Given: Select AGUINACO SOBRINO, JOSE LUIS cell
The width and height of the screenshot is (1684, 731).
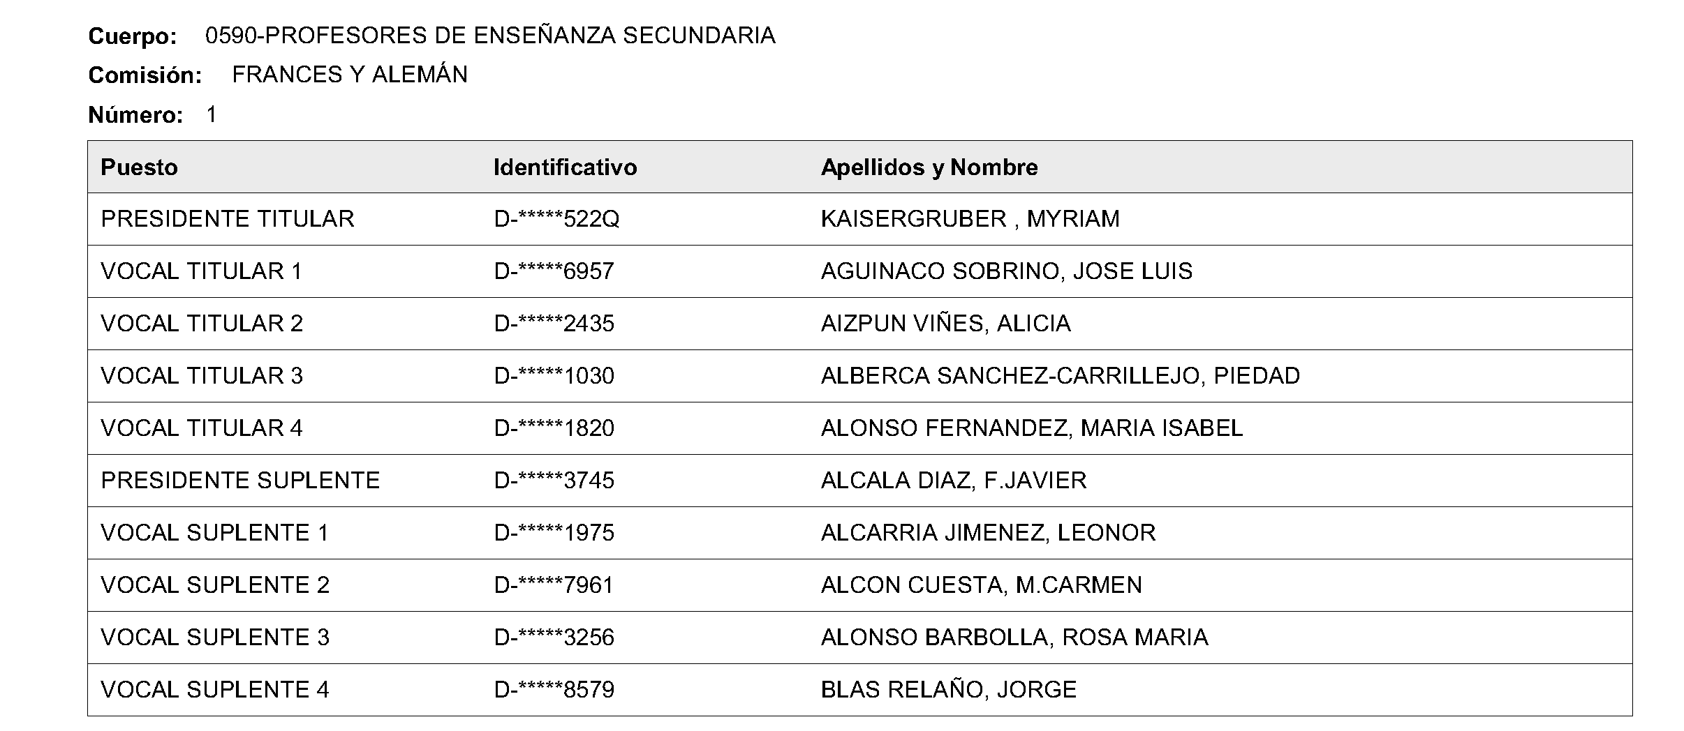Looking at the screenshot, I should [1007, 271].
